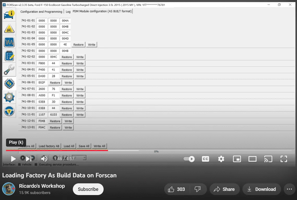Open the tests checklist section
297x200 pixels.
pos(9,56)
